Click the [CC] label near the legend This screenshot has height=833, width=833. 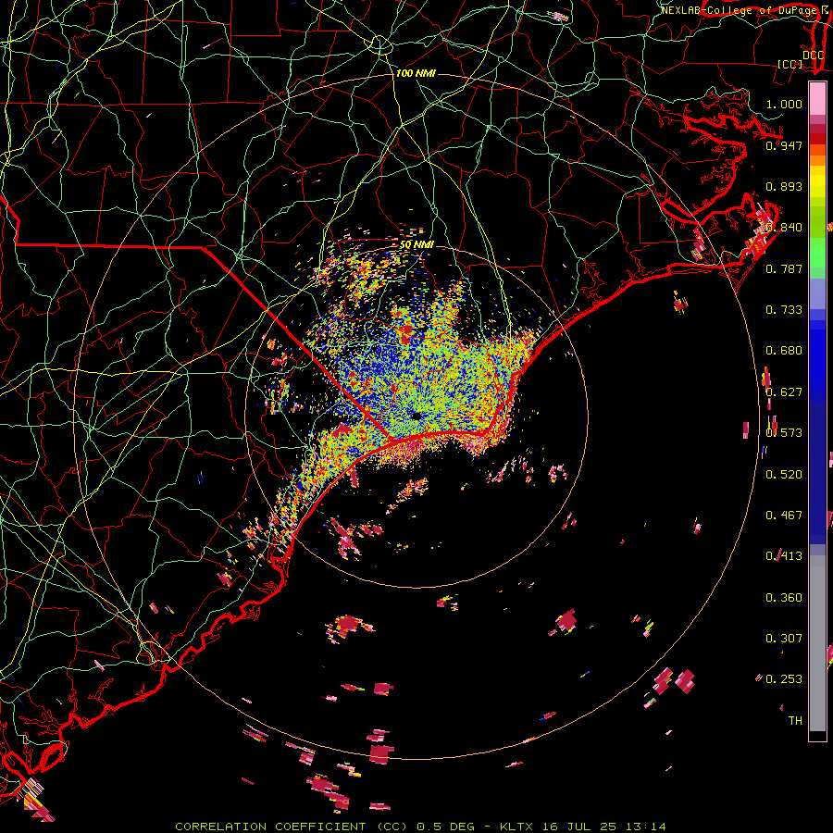pos(790,64)
